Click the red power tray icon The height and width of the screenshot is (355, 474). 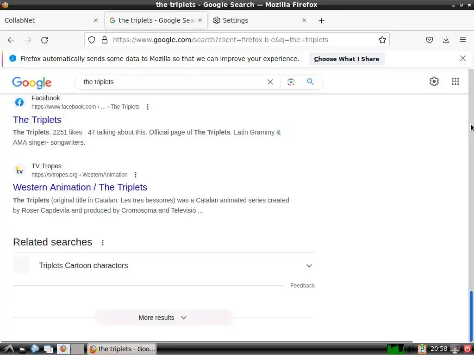468,349
